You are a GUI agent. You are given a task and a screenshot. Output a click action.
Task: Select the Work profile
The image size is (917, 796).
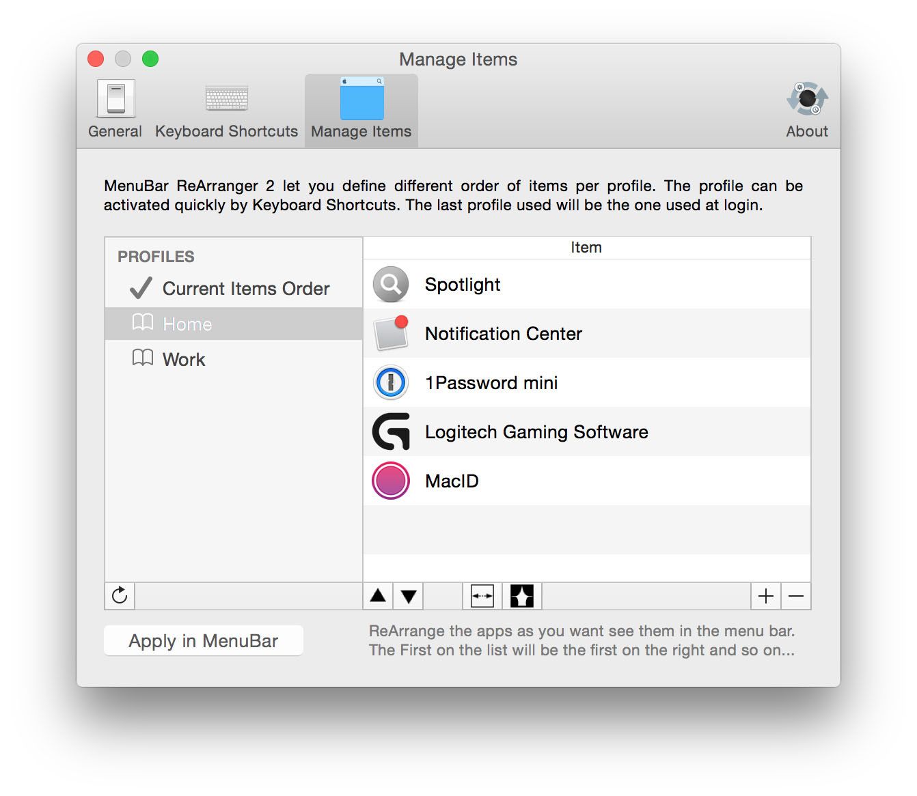pos(182,359)
